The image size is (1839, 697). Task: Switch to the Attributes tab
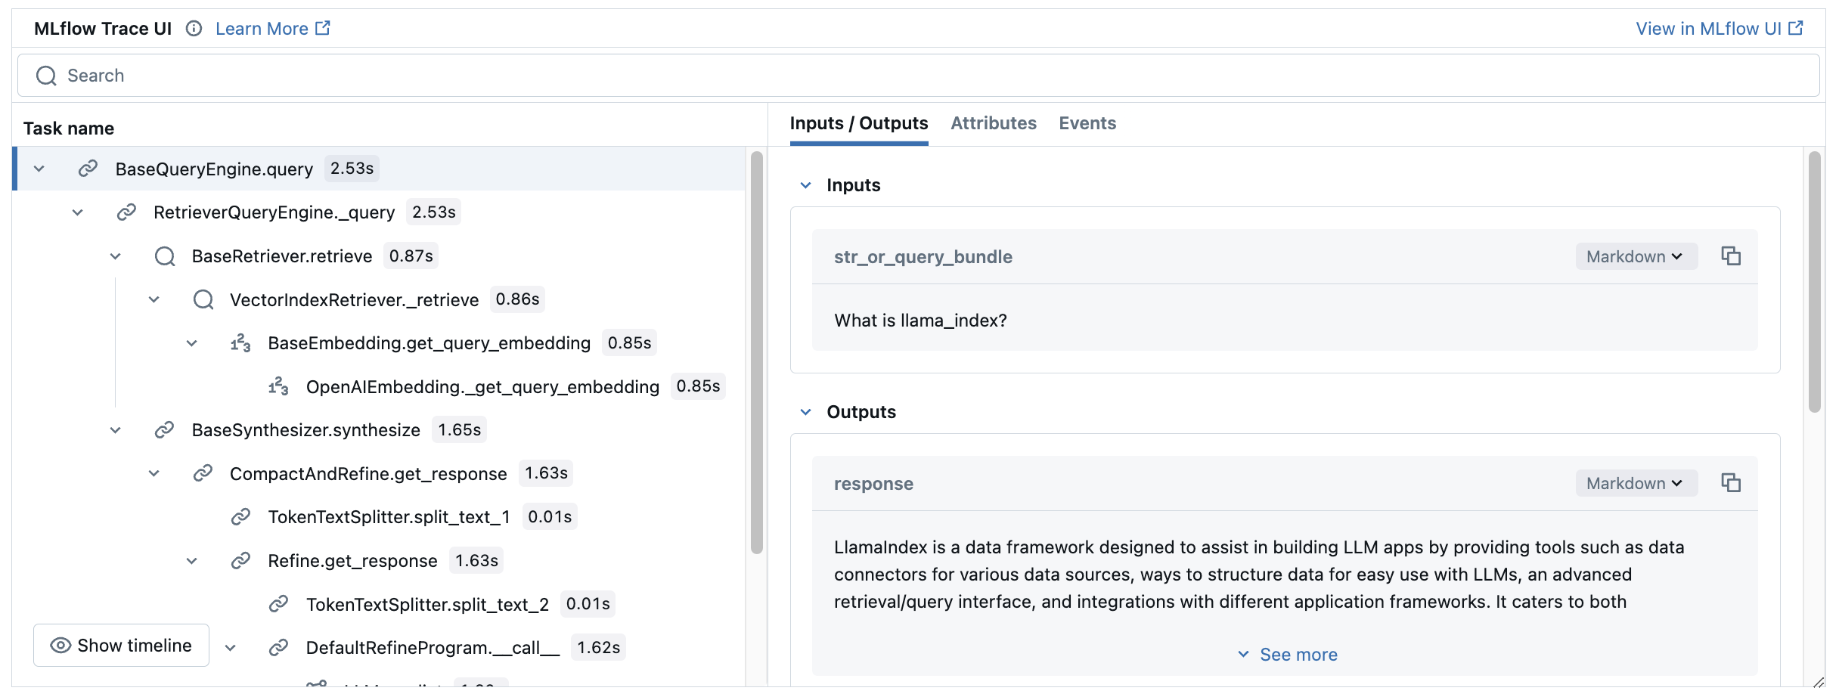click(993, 123)
